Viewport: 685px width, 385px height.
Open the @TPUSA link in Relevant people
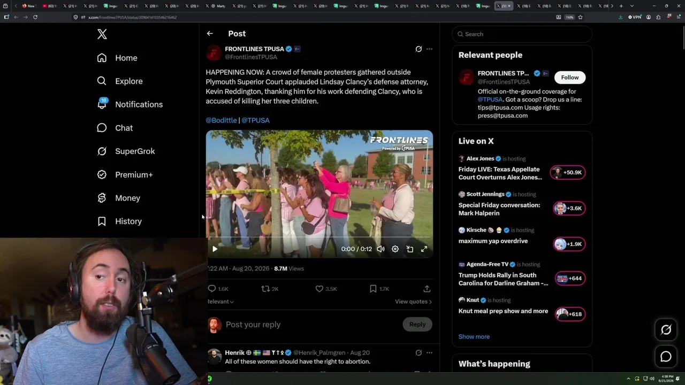click(x=490, y=99)
